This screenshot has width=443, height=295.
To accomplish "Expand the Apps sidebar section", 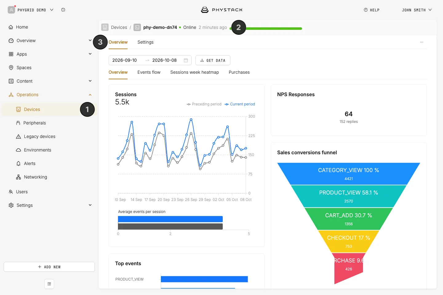I will click(x=90, y=54).
